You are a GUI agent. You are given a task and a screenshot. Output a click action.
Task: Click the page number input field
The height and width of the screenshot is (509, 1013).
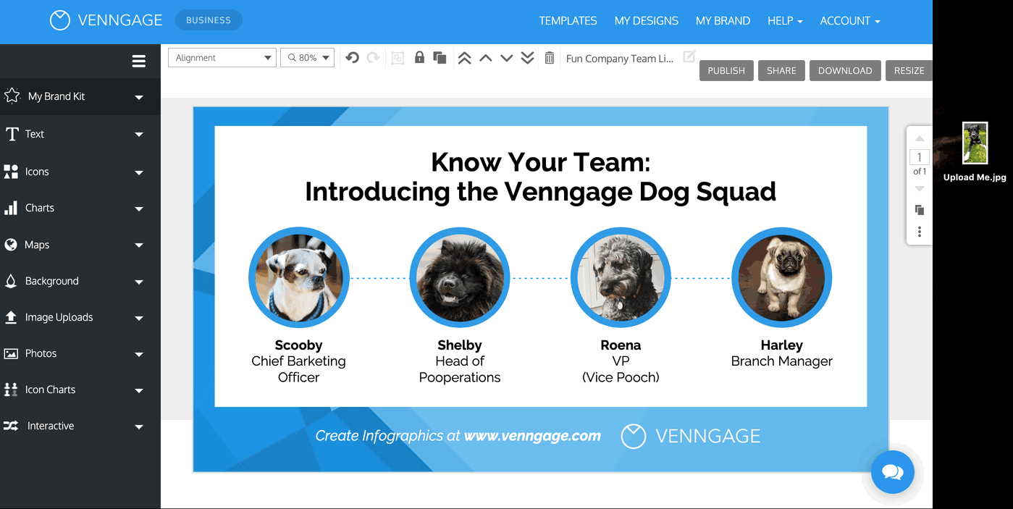(x=920, y=157)
